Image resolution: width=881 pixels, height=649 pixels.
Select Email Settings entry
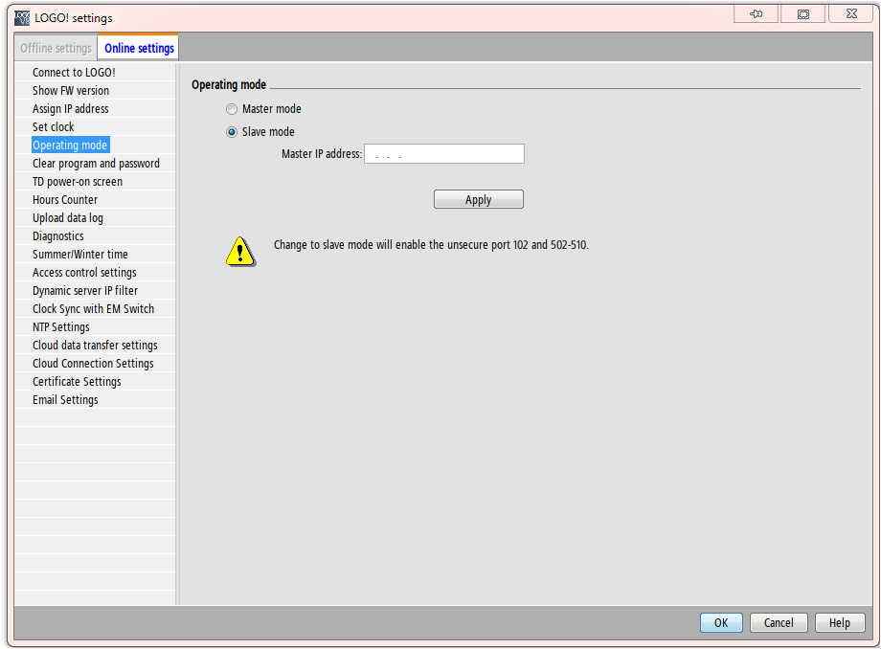coord(65,400)
